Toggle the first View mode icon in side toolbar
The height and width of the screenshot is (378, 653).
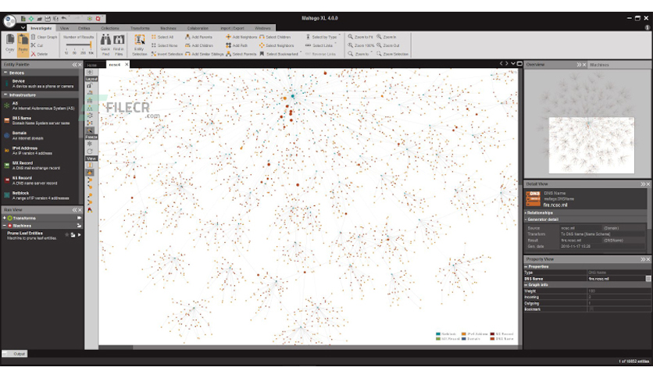pos(90,166)
